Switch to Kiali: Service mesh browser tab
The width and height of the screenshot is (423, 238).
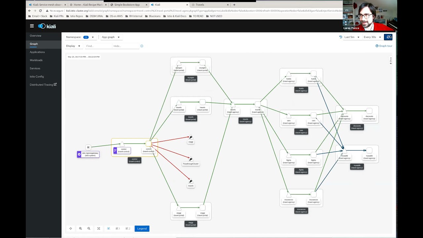pos(47,5)
